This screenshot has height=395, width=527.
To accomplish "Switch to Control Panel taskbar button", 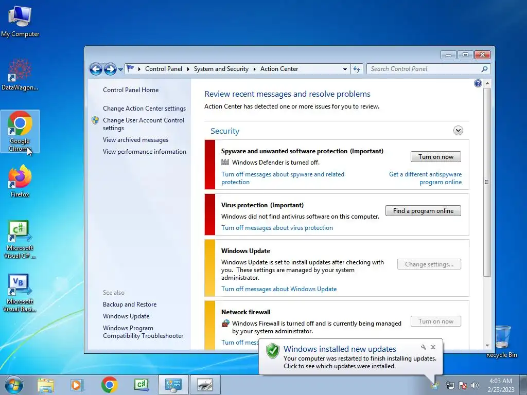I will point(173,385).
